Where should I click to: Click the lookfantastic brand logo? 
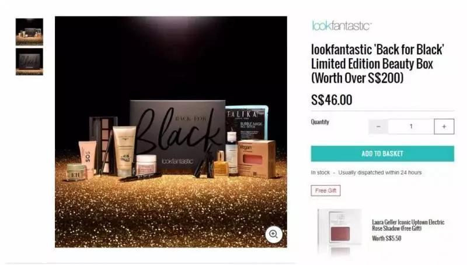(341, 26)
